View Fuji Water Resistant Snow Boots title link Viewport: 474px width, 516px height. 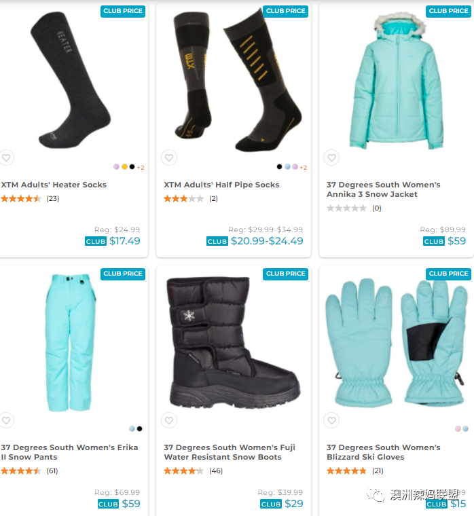[230, 452]
